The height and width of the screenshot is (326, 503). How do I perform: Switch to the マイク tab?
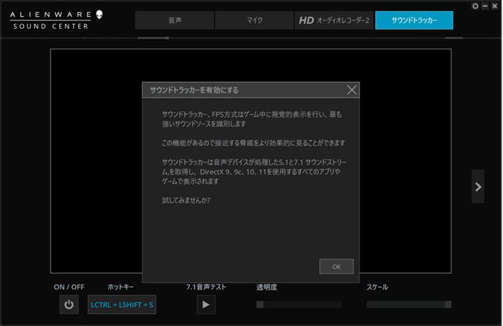[255, 20]
